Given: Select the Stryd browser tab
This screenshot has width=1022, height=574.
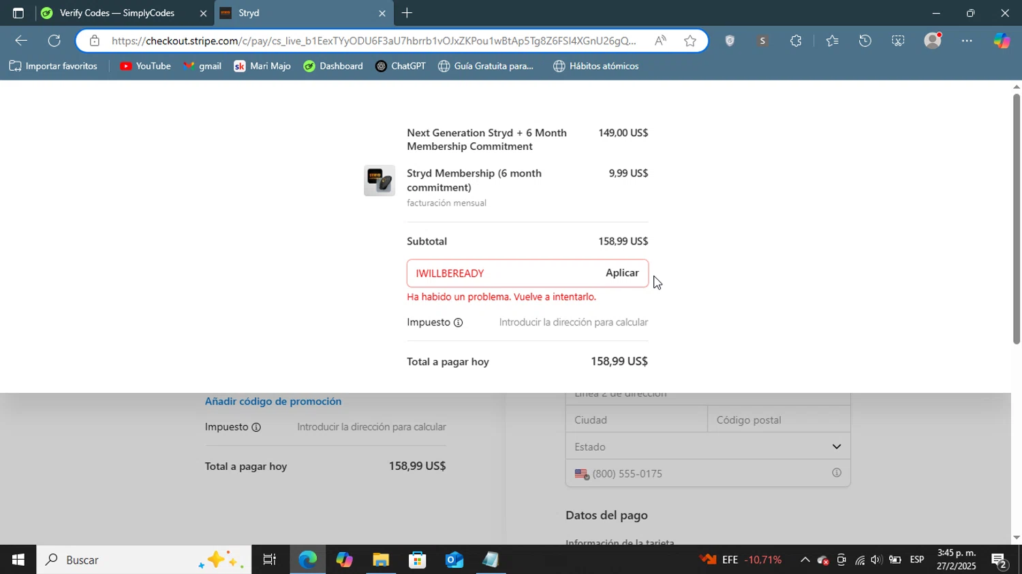Looking at the screenshot, I should (x=303, y=13).
